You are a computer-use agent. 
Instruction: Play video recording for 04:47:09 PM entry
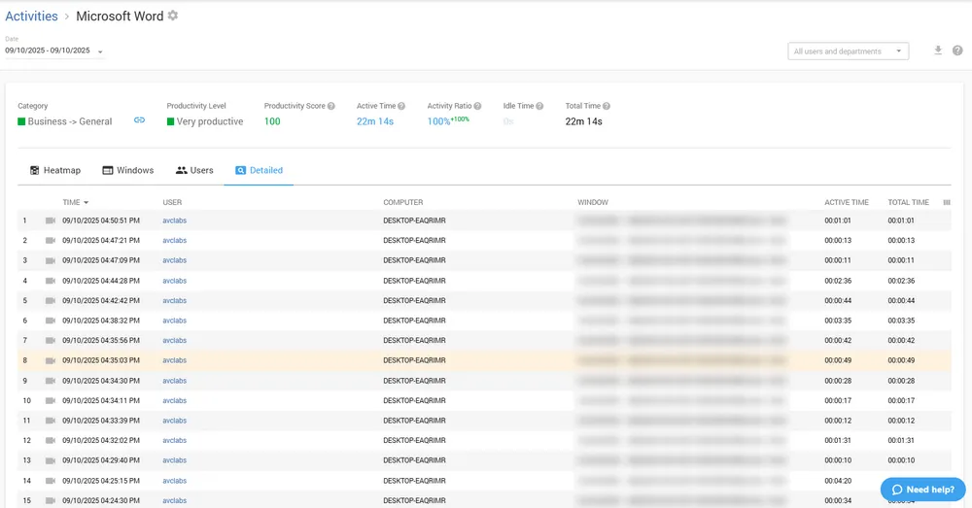(x=51, y=260)
